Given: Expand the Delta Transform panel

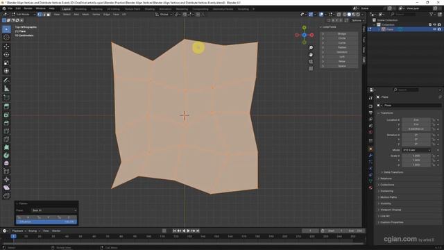Looking at the screenshot, I should pos(393,172).
